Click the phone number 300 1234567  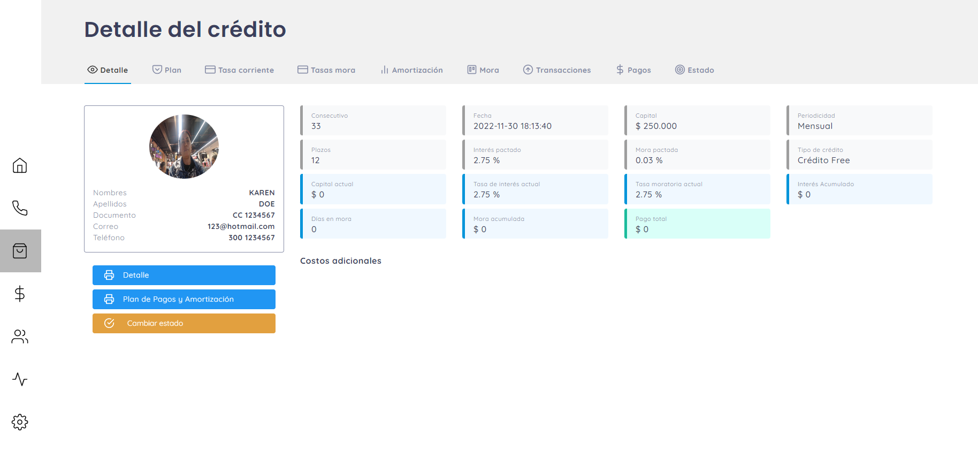click(251, 238)
